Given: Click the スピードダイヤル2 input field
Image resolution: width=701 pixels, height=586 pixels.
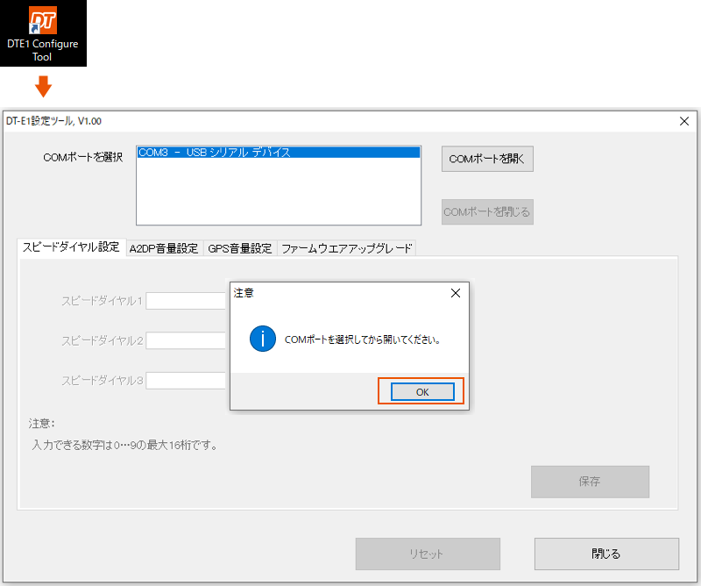Looking at the screenshot, I should coord(186,340).
